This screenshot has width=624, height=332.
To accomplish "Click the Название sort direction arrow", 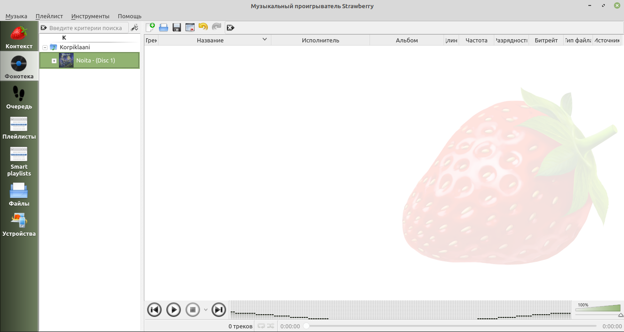I will tap(264, 40).
